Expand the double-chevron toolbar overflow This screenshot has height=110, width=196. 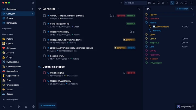click(191, 3)
